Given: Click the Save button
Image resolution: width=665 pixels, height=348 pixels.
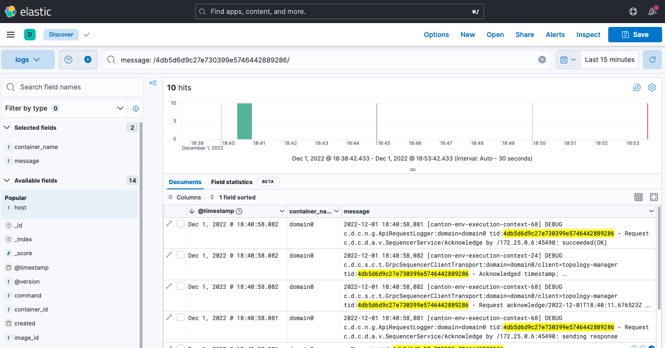Looking at the screenshot, I should pyautogui.click(x=635, y=34).
